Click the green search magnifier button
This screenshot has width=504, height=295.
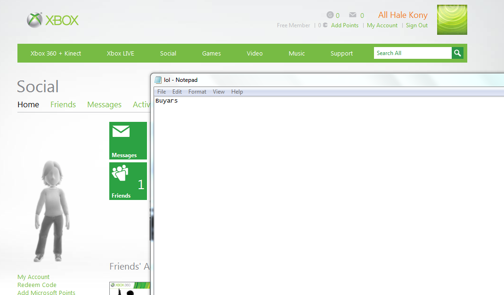click(457, 53)
